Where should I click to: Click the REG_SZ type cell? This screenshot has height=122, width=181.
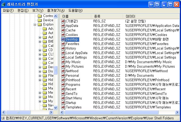point(99,21)
